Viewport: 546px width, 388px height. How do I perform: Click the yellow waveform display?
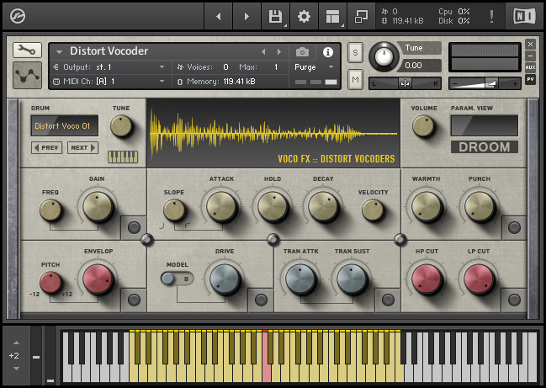(273, 133)
